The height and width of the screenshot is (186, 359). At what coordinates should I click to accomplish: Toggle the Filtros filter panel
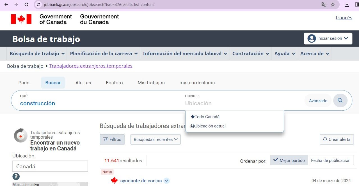[112, 139]
